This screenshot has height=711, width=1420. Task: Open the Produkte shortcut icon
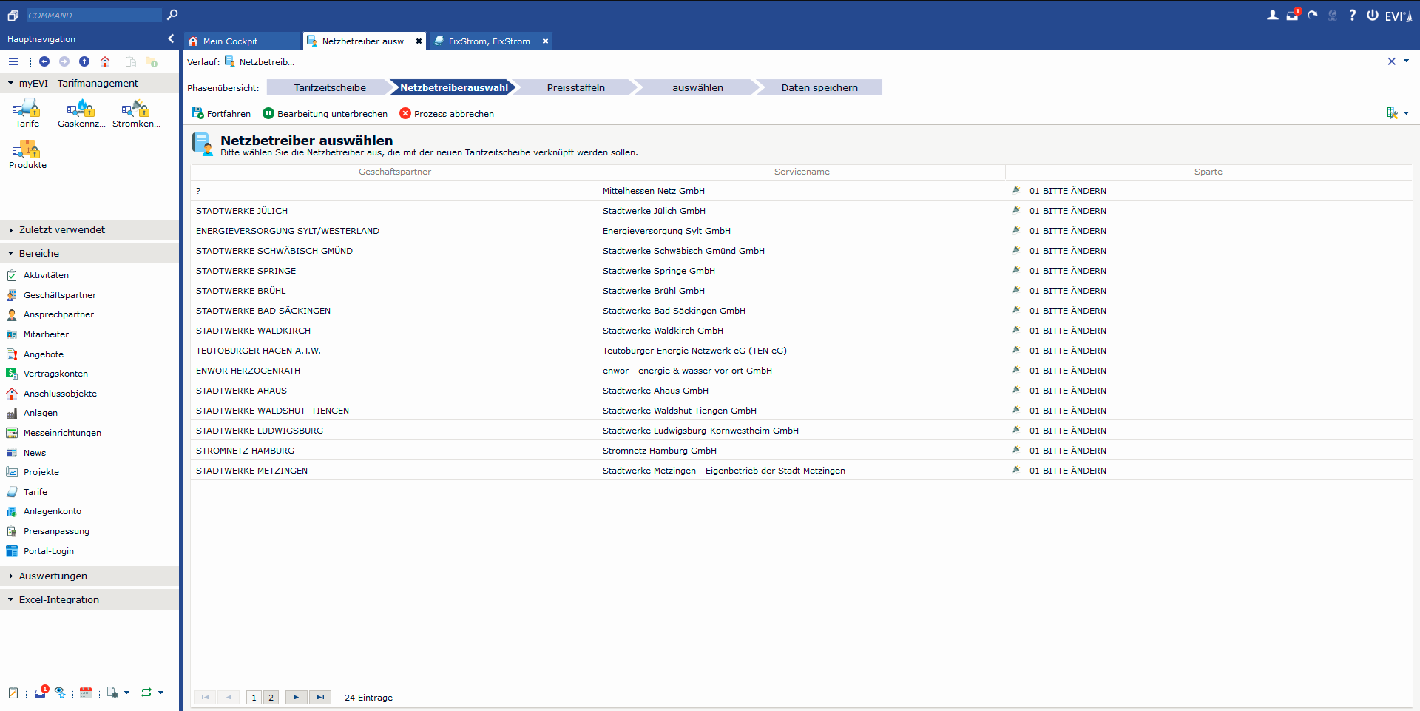coord(27,152)
